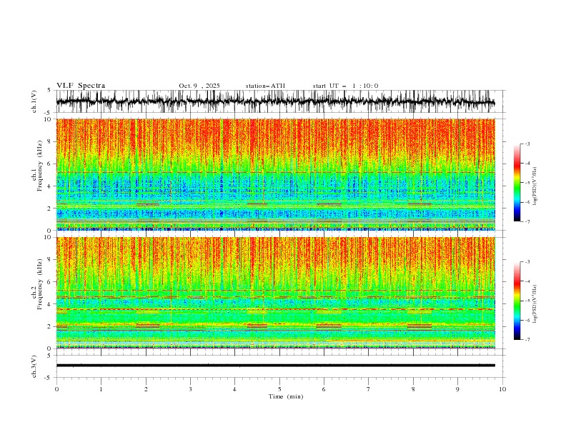Click the ch.1 frequency spectrogram plot
This screenshot has height=437, width=566.
276,174
